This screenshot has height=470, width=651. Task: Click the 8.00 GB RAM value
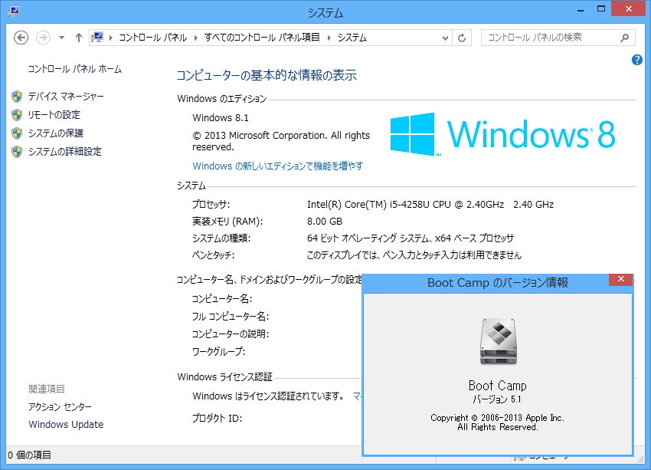click(x=325, y=221)
